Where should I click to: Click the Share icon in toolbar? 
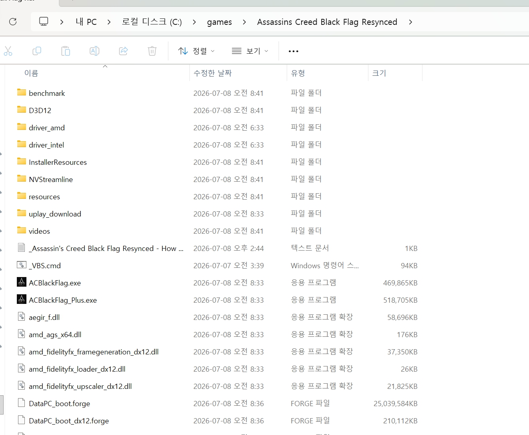coord(123,51)
